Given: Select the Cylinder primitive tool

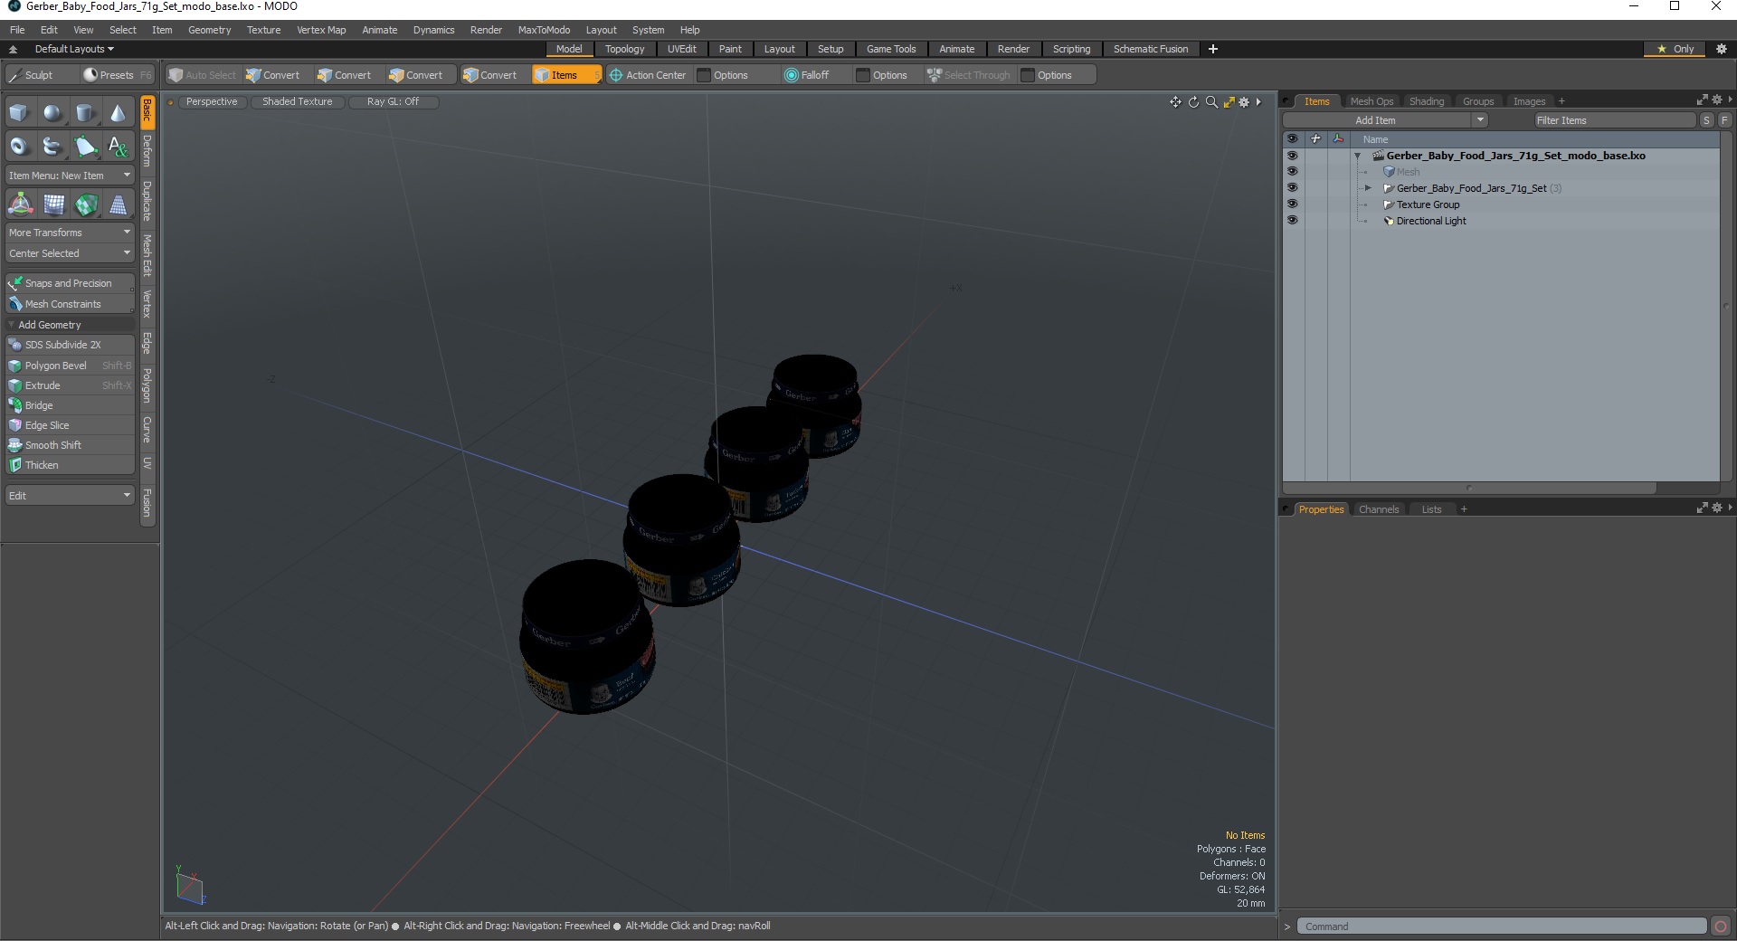Looking at the screenshot, I should coord(85,113).
